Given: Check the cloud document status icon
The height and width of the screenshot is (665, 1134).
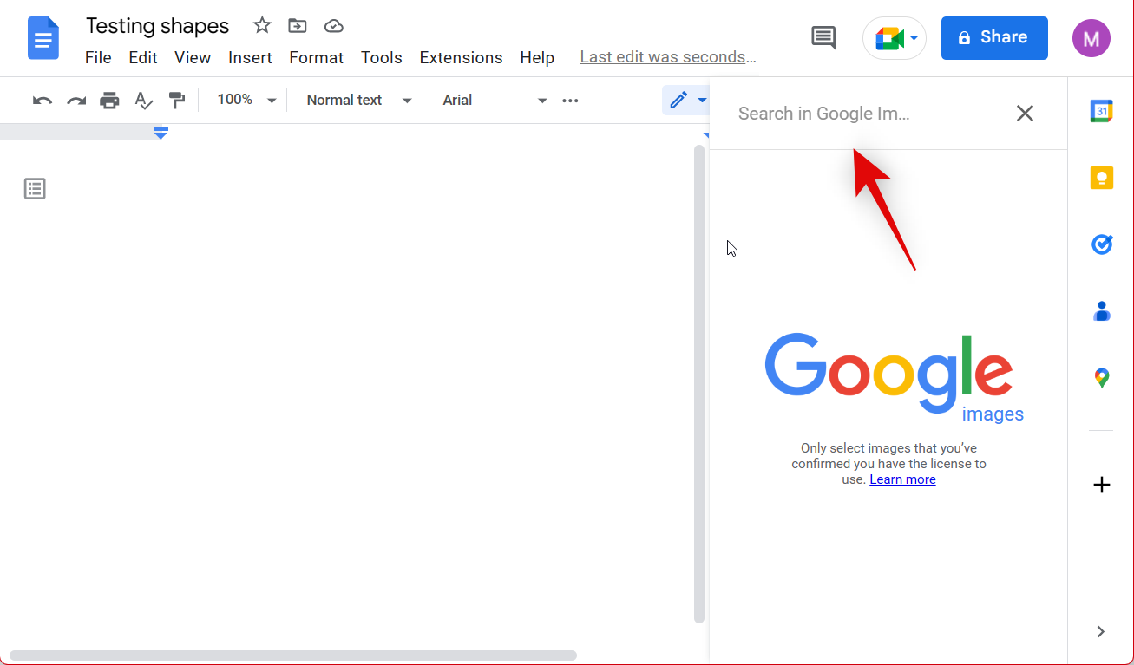Looking at the screenshot, I should (334, 26).
